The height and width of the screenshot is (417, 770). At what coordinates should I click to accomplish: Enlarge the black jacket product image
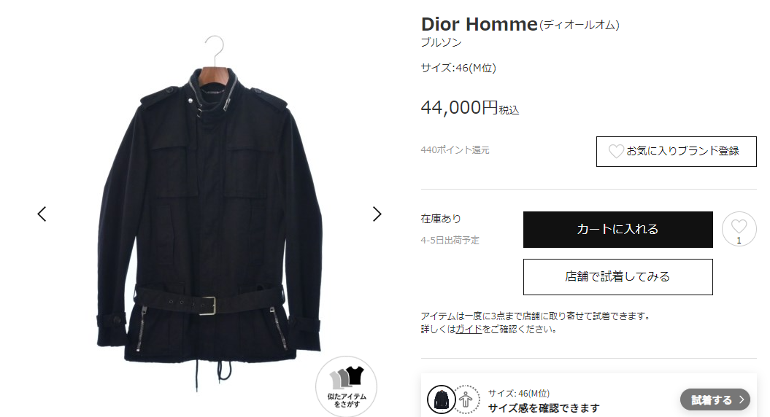(x=209, y=214)
